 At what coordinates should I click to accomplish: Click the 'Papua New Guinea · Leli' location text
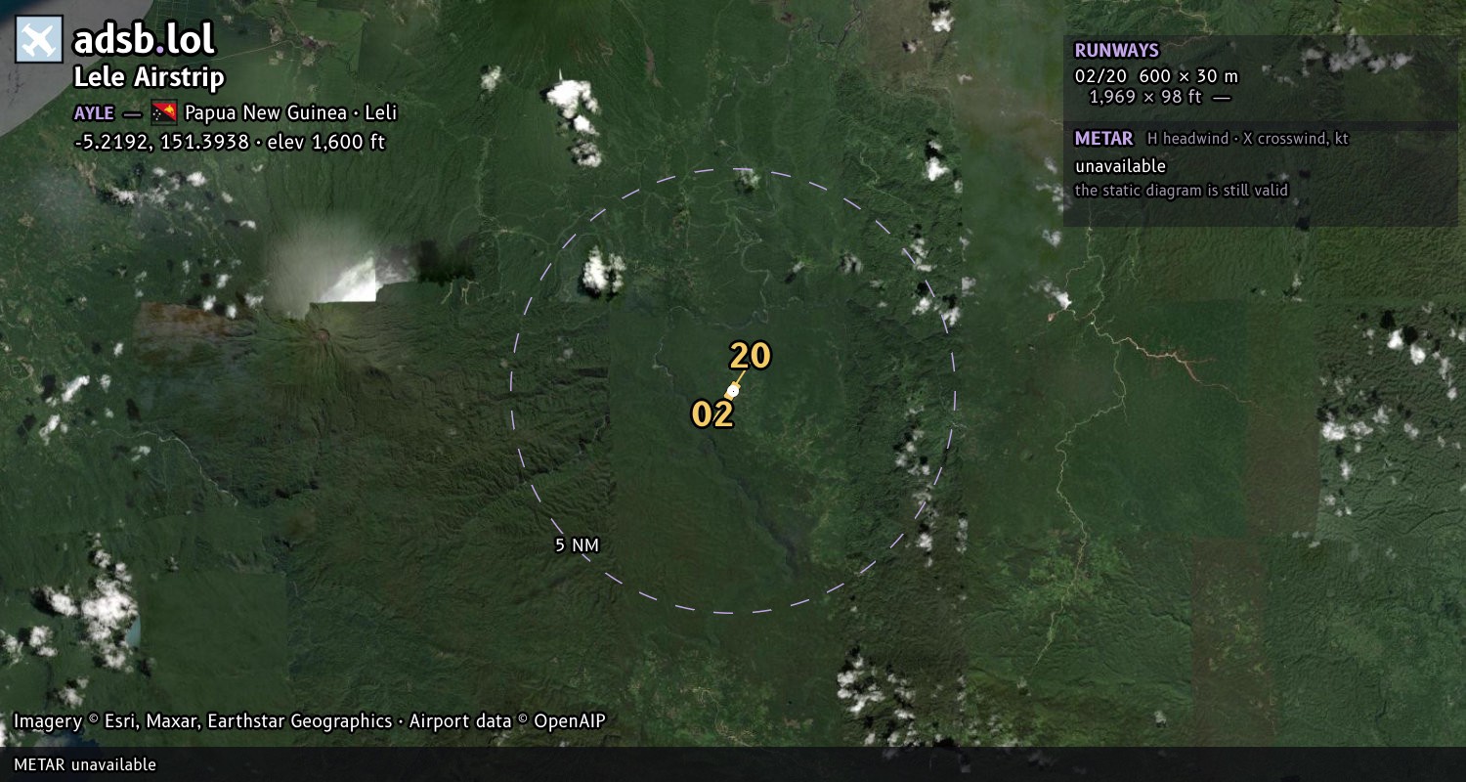[290, 112]
